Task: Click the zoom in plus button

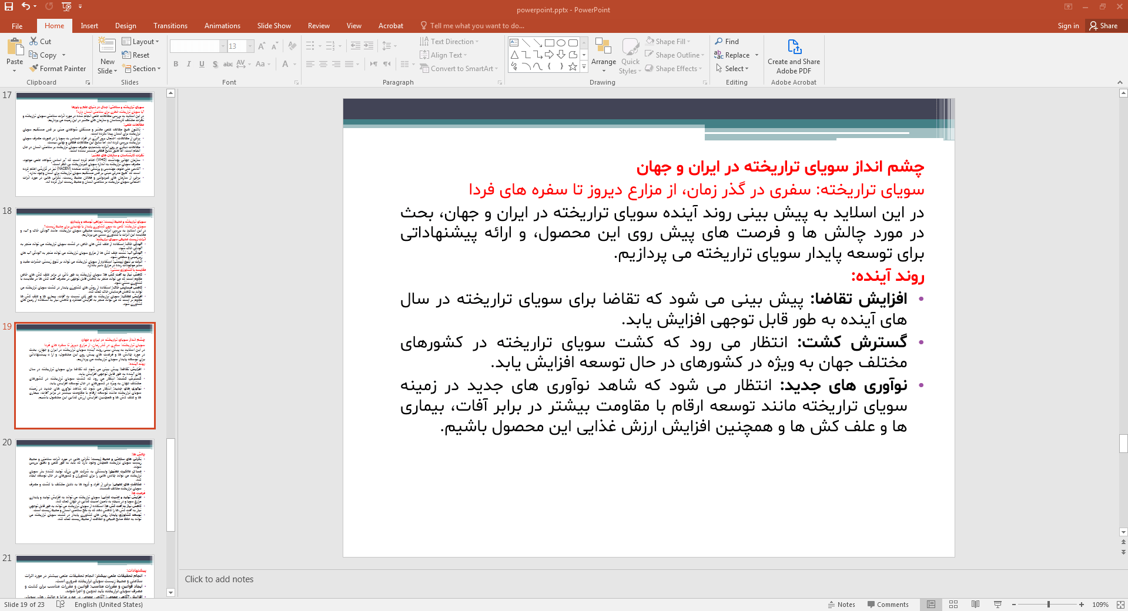Action: [x=1081, y=605]
